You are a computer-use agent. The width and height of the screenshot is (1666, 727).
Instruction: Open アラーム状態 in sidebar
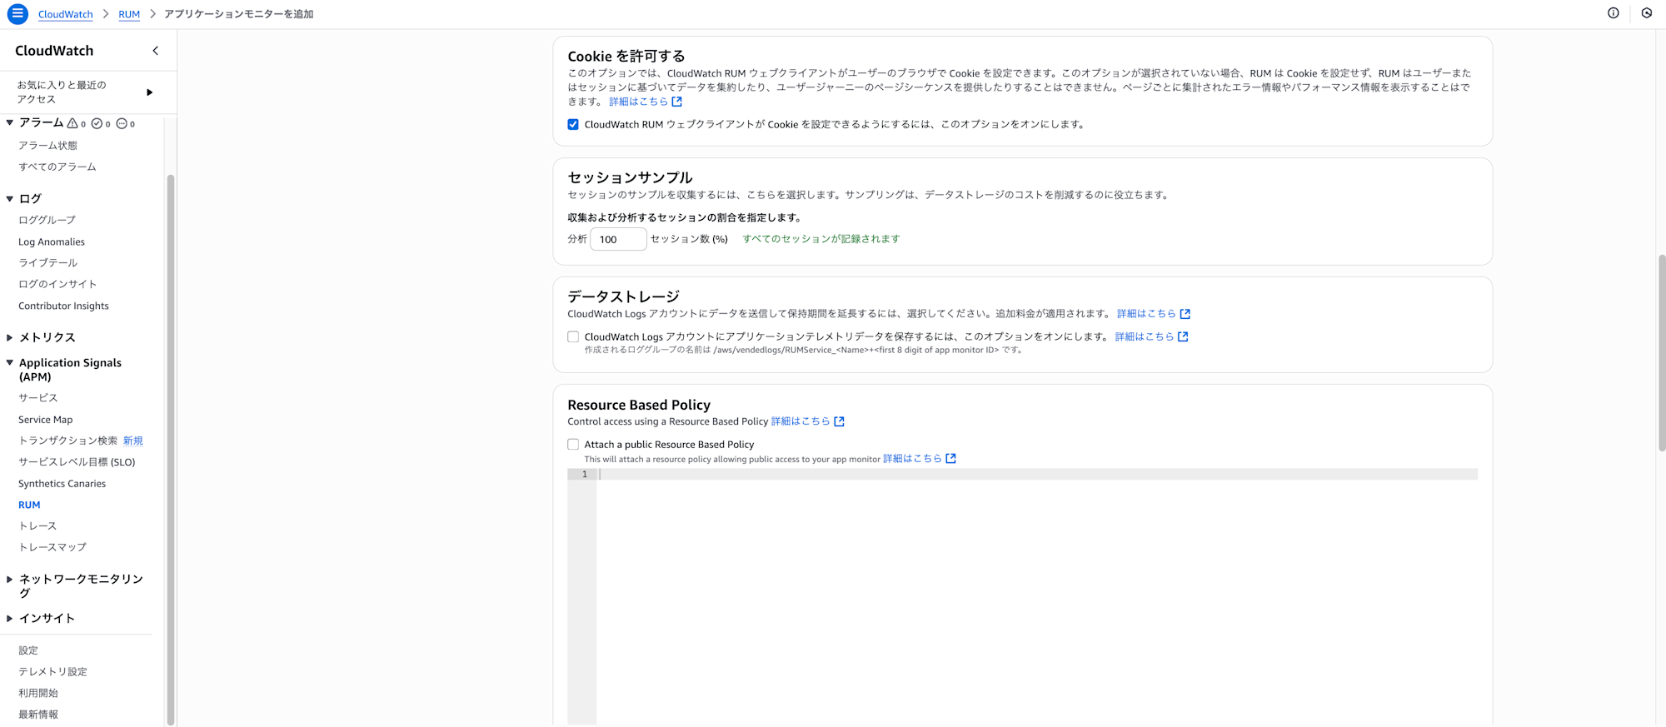(x=47, y=145)
